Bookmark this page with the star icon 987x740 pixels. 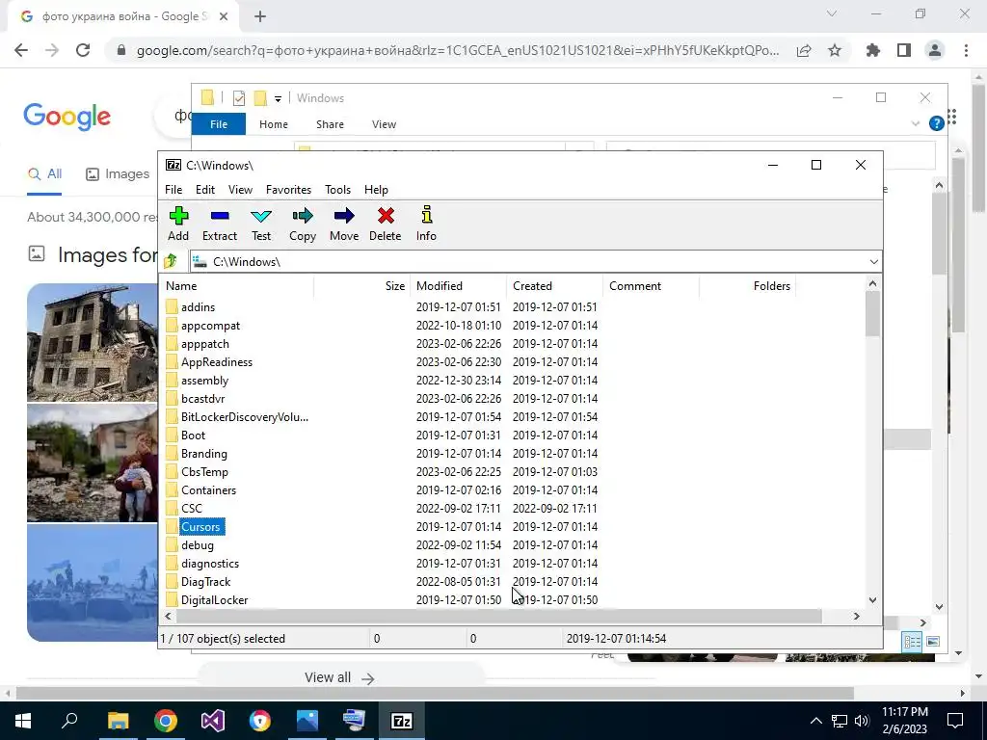point(835,50)
